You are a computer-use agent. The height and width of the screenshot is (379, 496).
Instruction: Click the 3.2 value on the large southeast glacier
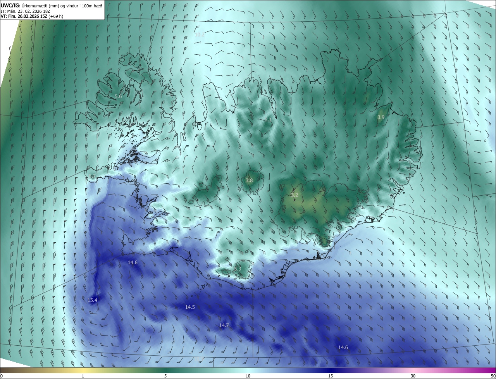pos(294,195)
